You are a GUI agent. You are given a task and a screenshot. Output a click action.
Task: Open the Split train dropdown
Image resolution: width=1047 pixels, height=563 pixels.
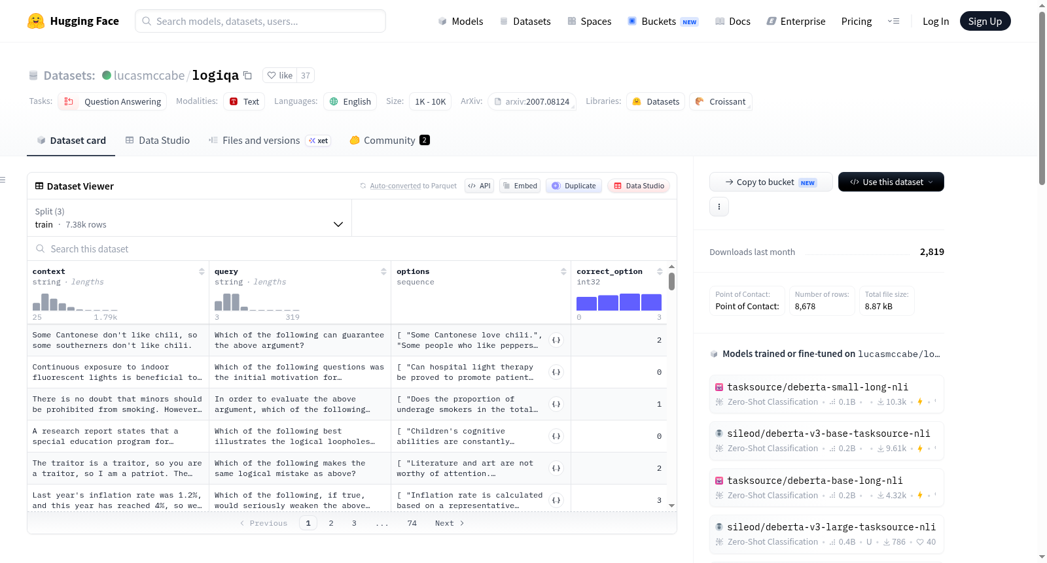pyautogui.click(x=189, y=218)
